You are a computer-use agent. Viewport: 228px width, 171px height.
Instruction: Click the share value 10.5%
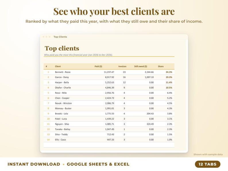(169, 88)
